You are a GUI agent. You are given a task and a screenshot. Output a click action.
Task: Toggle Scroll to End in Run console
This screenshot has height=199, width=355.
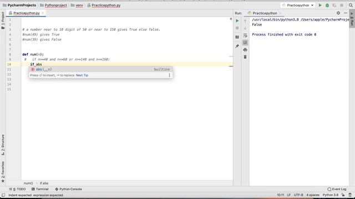245,43
